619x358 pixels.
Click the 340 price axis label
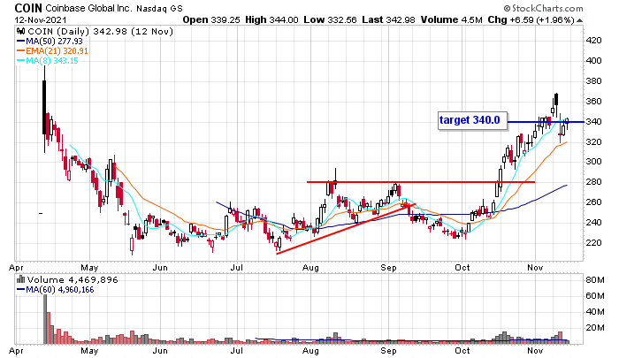pos(594,122)
